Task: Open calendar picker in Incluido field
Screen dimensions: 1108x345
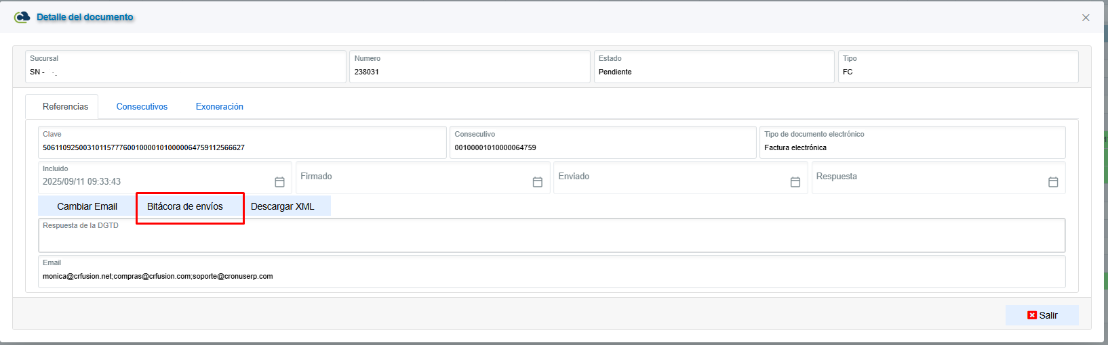Action: point(279,182)
